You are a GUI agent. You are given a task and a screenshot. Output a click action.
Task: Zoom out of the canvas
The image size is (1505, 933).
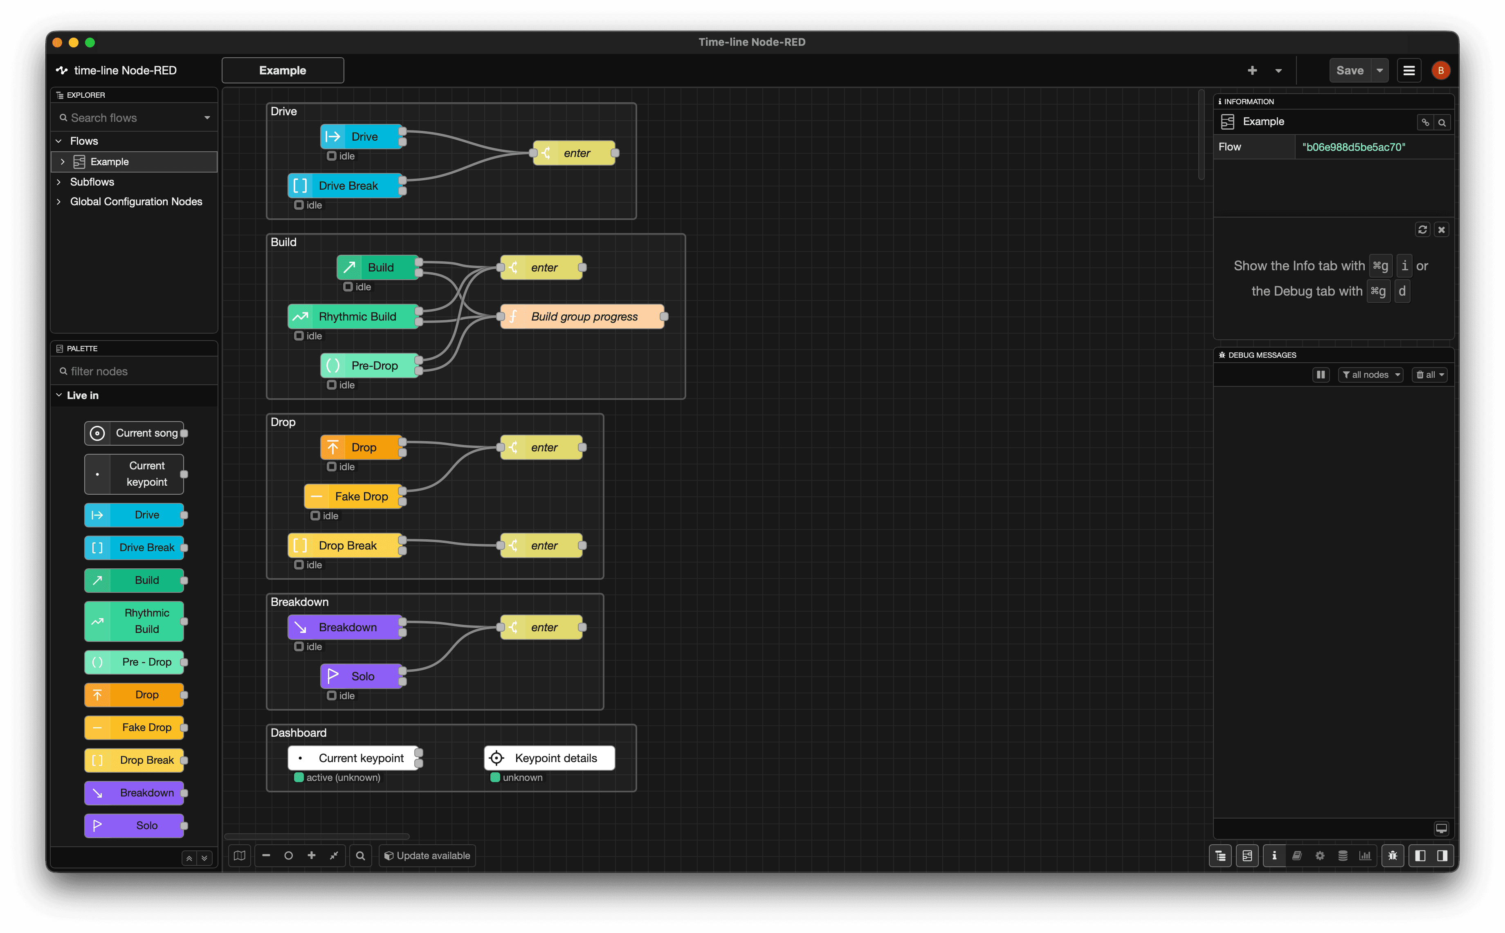tap(266, 855)
